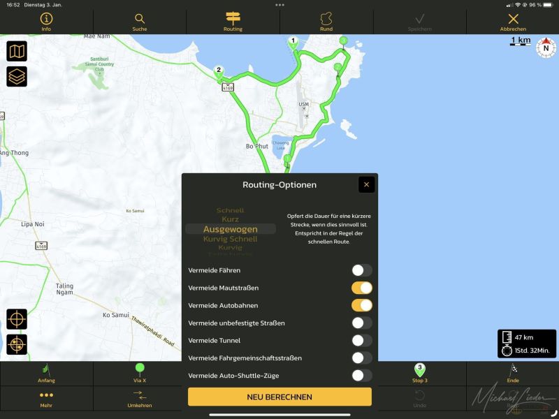Turn off Vermeide Autobahnen switch
559x419 pixels.
click(361, 305)
